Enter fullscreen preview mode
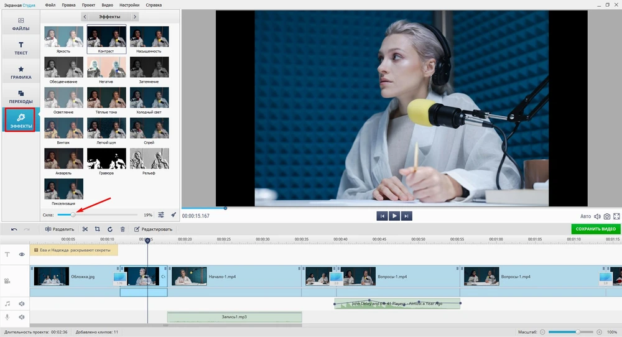 click(x=616, y=216)
